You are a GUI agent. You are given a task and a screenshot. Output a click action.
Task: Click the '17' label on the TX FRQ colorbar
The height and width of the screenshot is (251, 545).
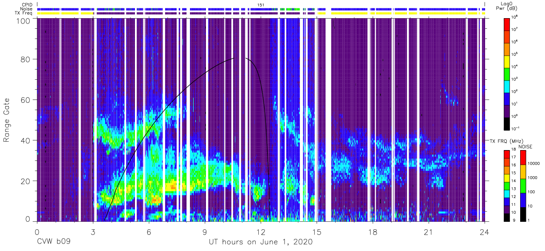pyautogui.click(x=513, y=158)
